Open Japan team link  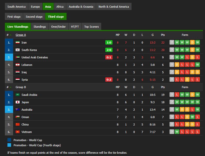(x=25, y=102)
